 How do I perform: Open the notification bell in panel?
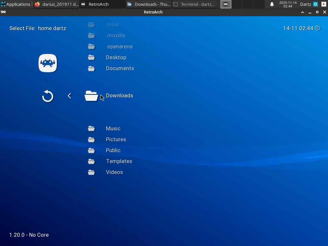point(272,4)
